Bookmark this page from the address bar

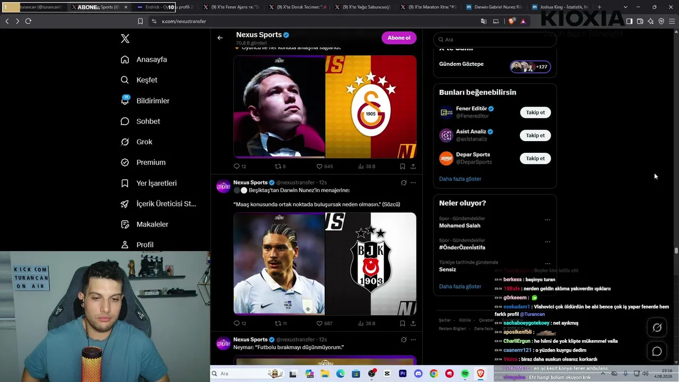coord(140,21)
